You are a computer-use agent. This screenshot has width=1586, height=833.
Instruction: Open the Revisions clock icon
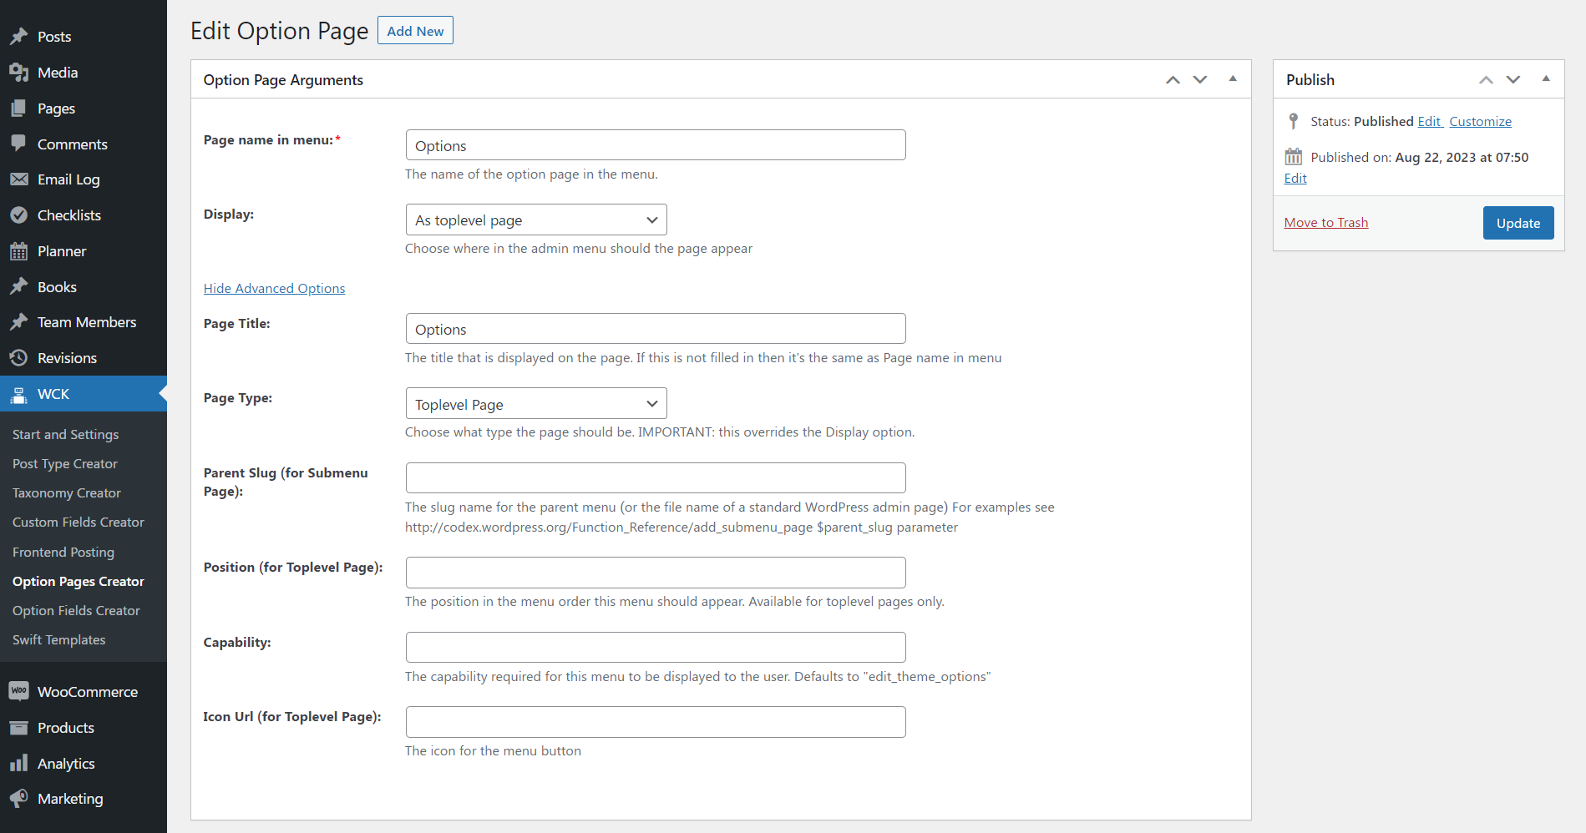[19, 357]
